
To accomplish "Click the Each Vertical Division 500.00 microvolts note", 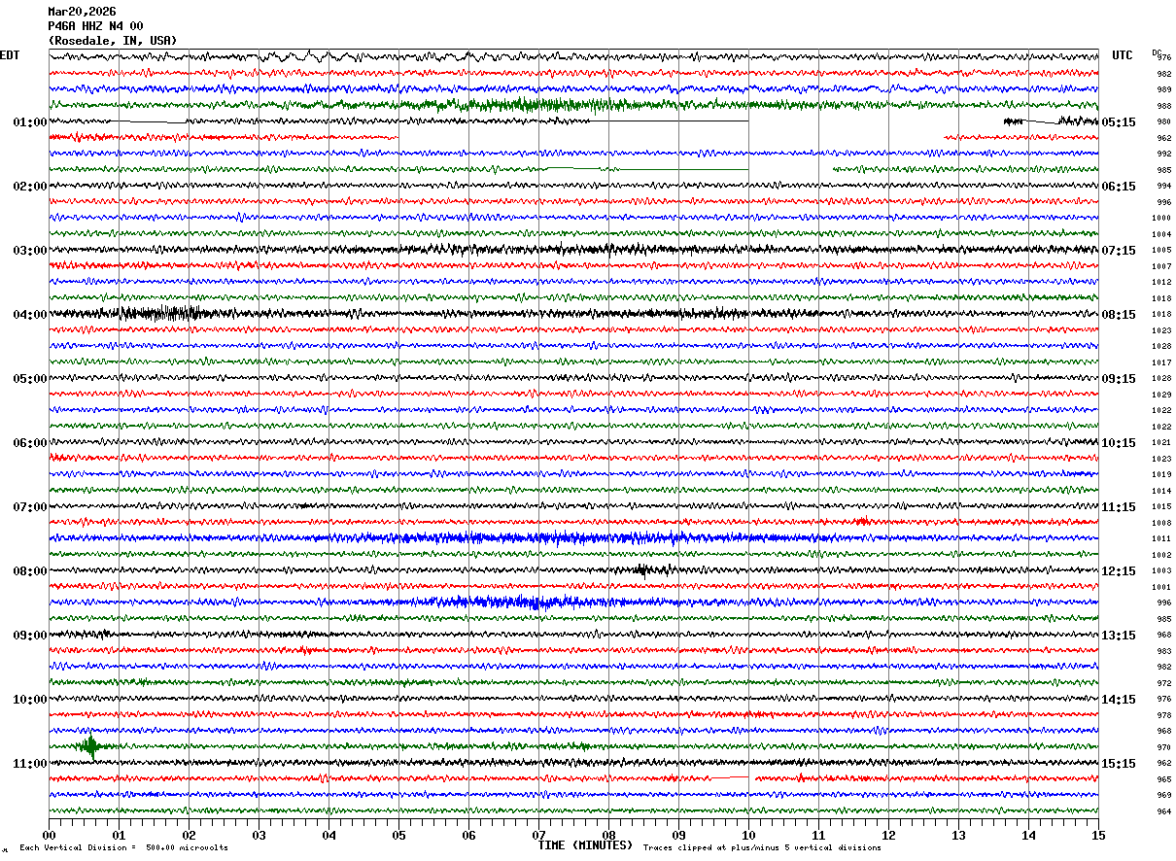I will coord(123,848).
